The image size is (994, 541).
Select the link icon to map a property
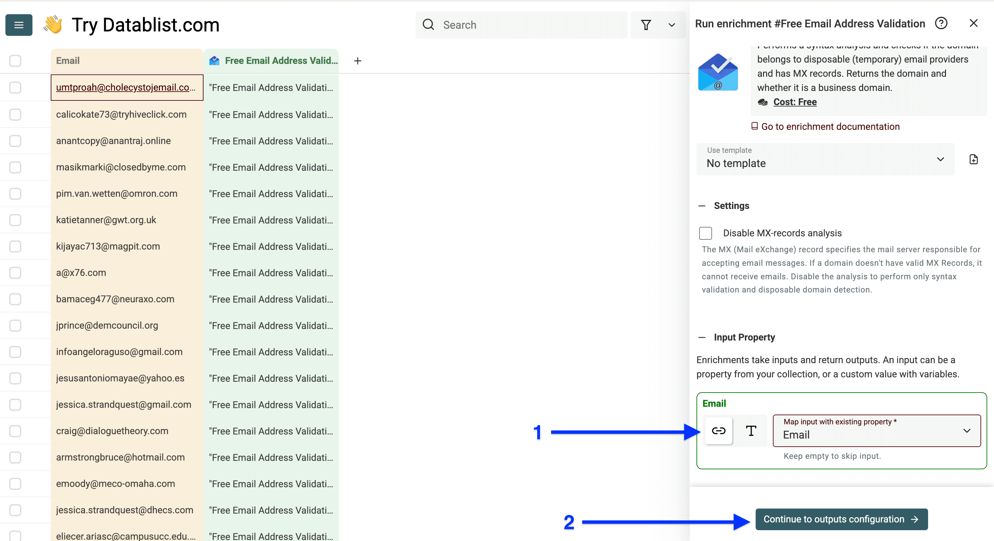[718, 431]
